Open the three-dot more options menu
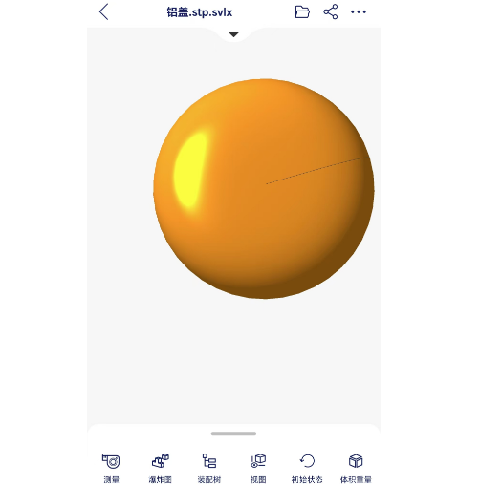 click(359, 12)
